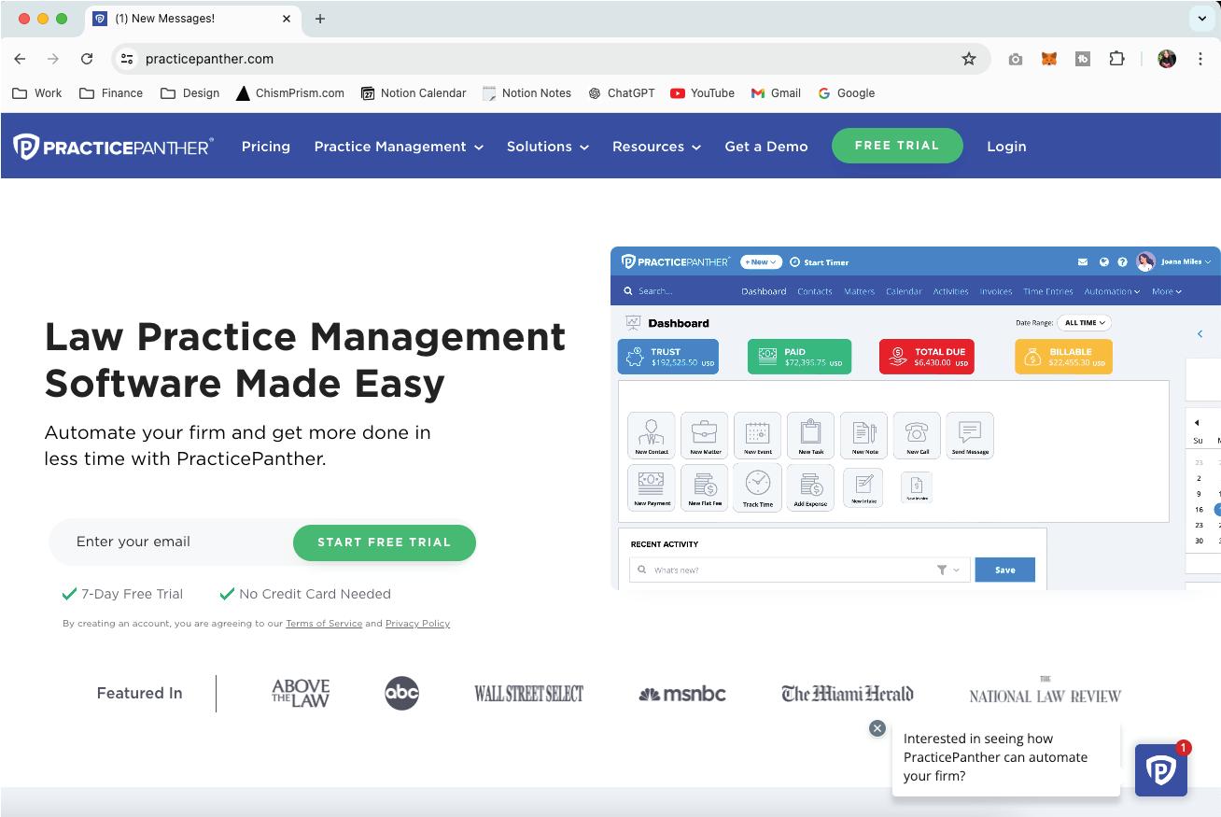The image size is (1221, 817).
Task: Click the Add Expense icon
Action: point(810,487)
